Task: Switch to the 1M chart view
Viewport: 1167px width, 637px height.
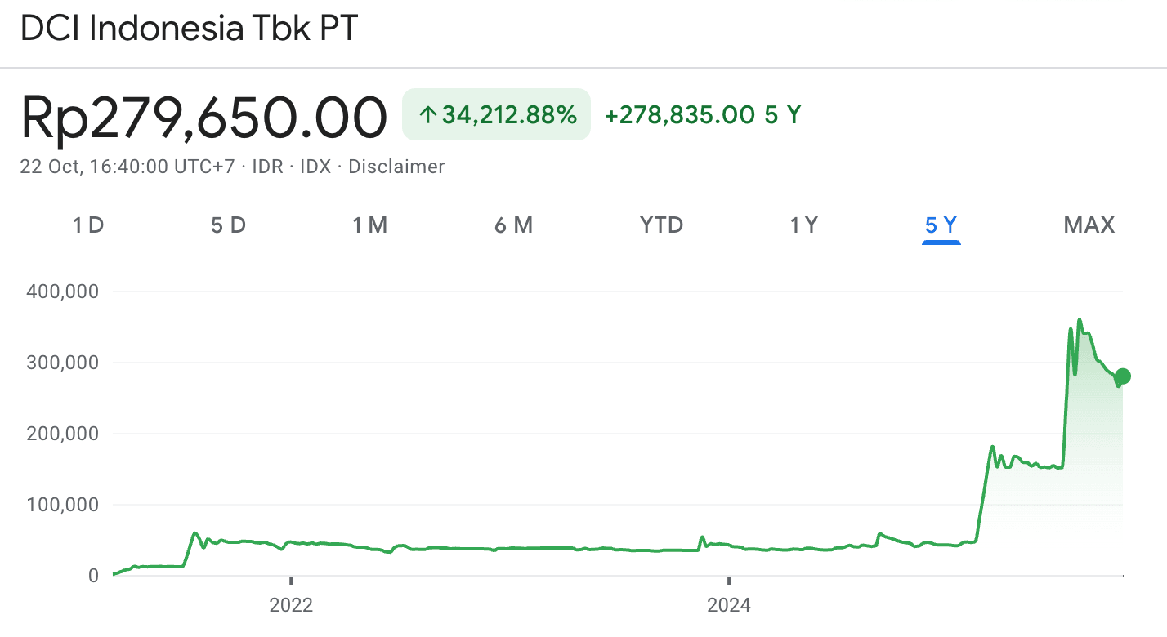Action: click(369, 225)
